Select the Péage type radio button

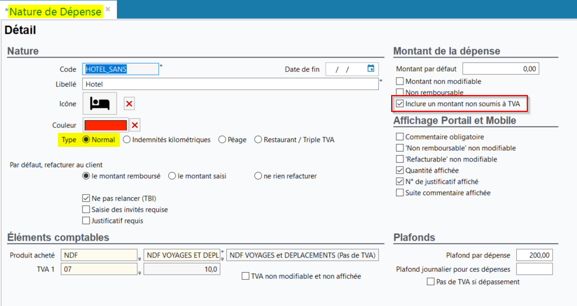click(x=222, y=140)
